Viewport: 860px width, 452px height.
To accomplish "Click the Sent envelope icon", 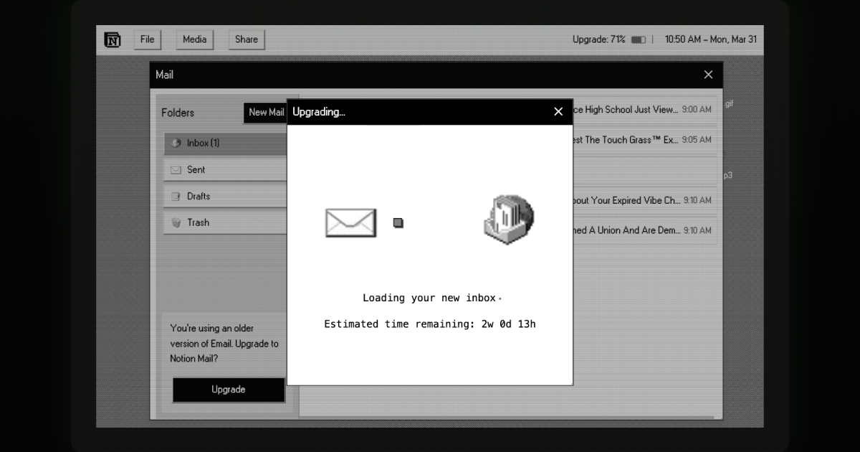I will (176, 169).
